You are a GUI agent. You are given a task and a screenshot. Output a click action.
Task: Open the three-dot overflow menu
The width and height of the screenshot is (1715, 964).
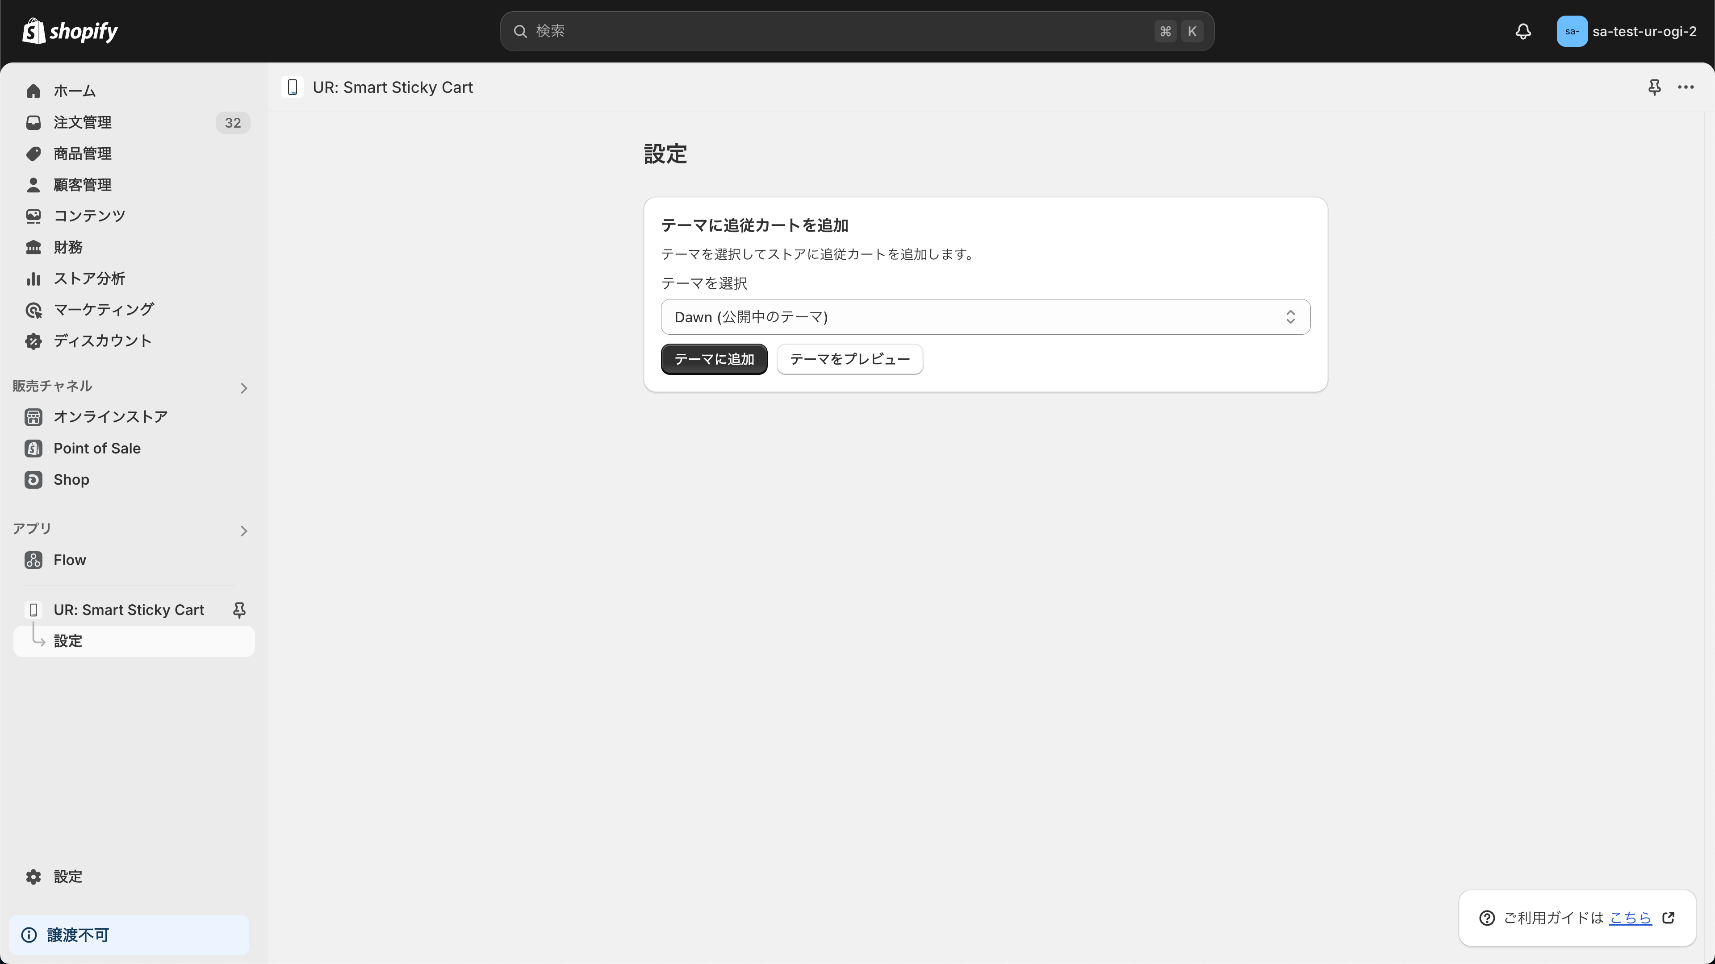click(x=1686, y=87)
